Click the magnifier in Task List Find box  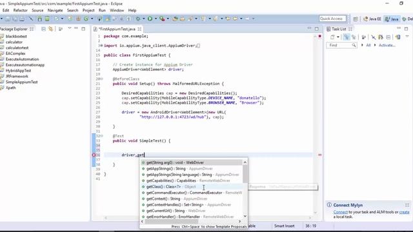[x=354, y=45]
